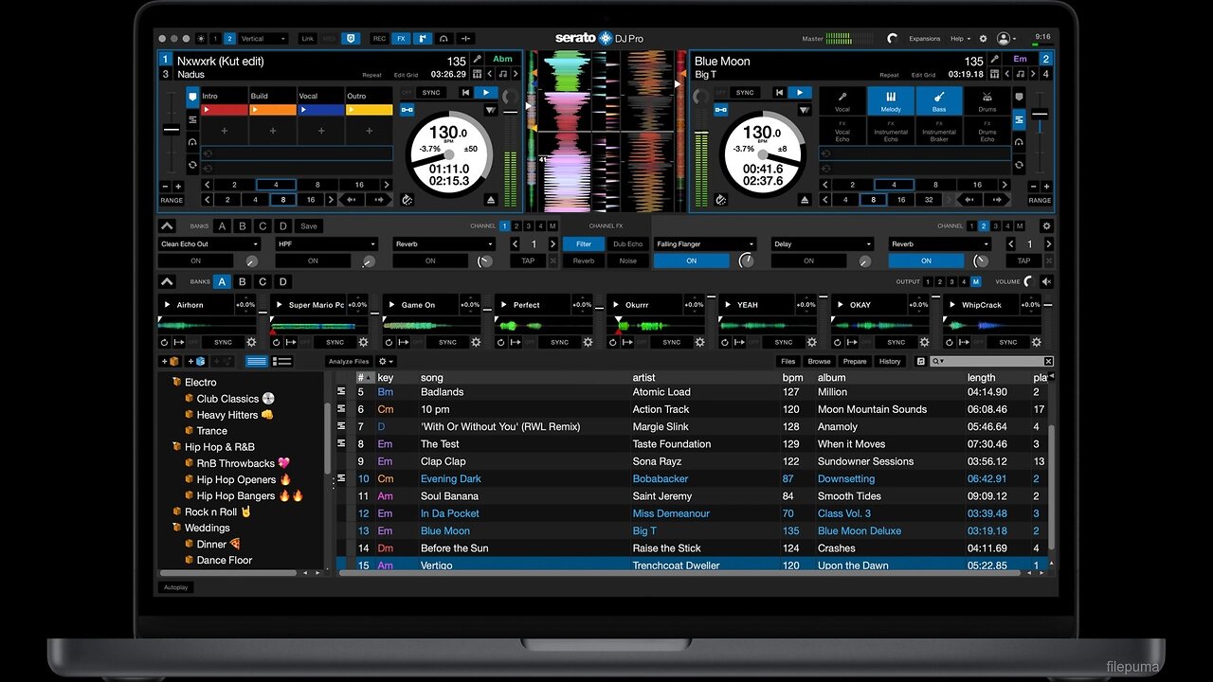Turn off the Falling Flanger effect

pos(692,261)
